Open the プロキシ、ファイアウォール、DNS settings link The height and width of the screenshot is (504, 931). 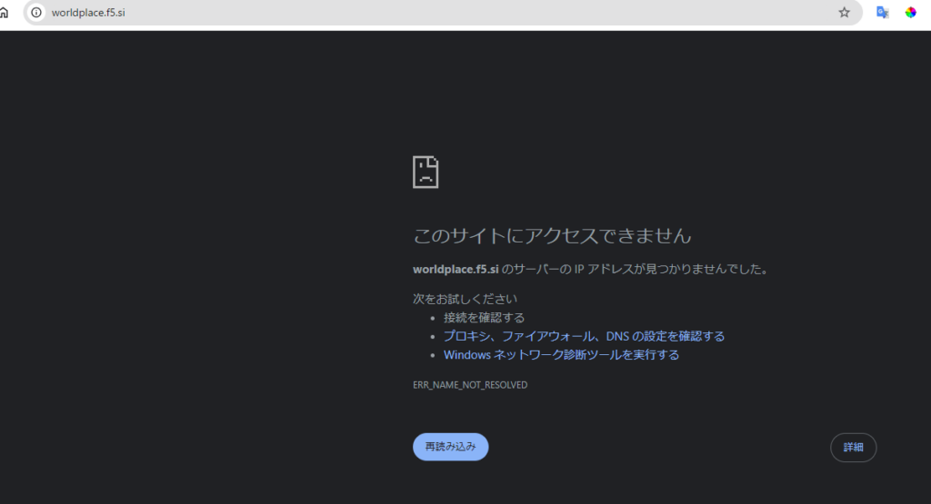click(x=584, y=336)
